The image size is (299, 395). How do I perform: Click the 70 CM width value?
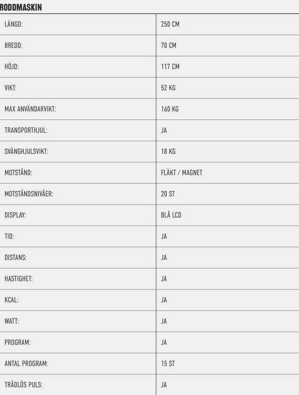pyautogui.click(x=168, y=46)
